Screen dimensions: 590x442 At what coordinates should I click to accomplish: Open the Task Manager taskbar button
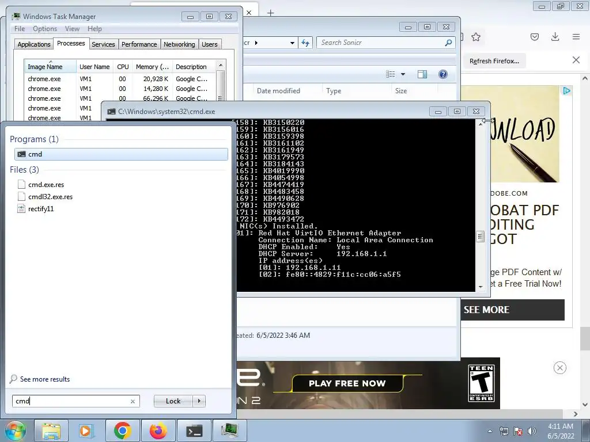click(x=229, y=430)
